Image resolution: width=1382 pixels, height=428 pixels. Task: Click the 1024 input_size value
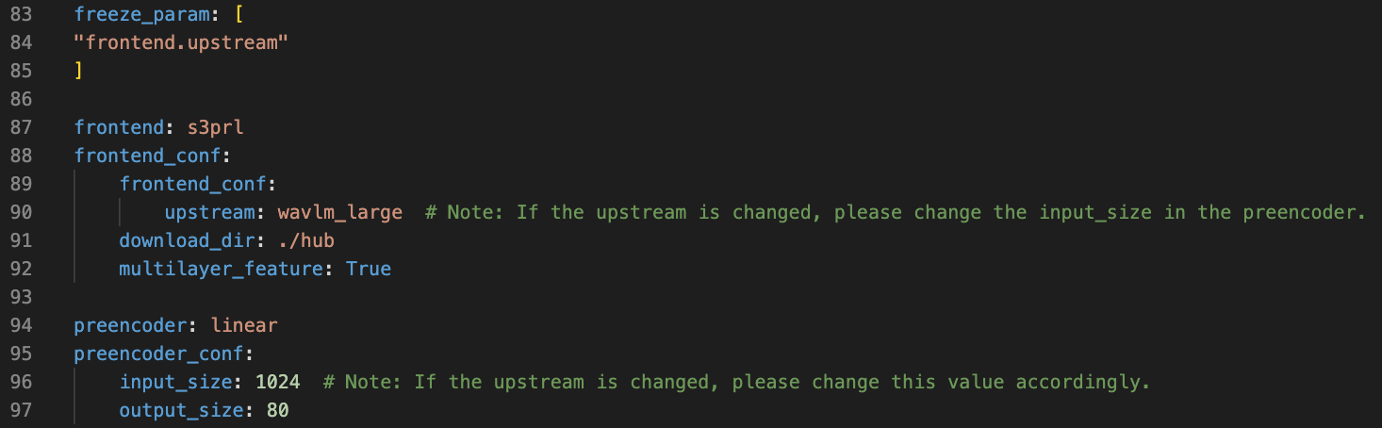[x=277, y=382]
